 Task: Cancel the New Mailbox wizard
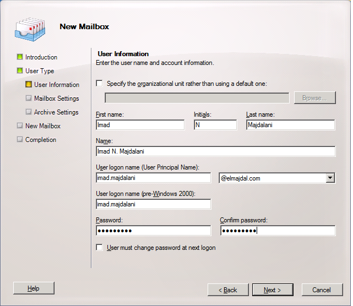pyautogui.click(x=321, y=289)
